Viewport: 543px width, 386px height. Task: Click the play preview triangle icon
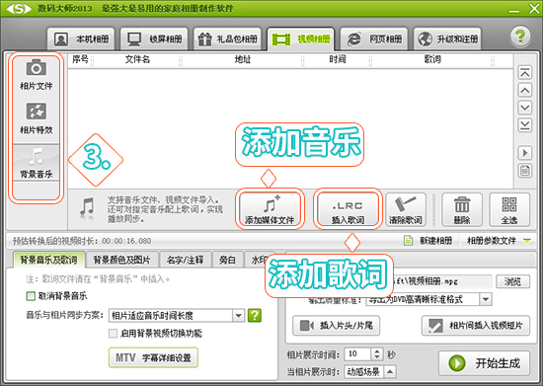click(525, 153)
